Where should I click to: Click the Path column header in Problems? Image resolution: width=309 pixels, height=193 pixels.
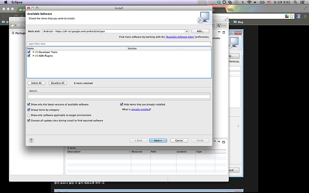(163, 152)
